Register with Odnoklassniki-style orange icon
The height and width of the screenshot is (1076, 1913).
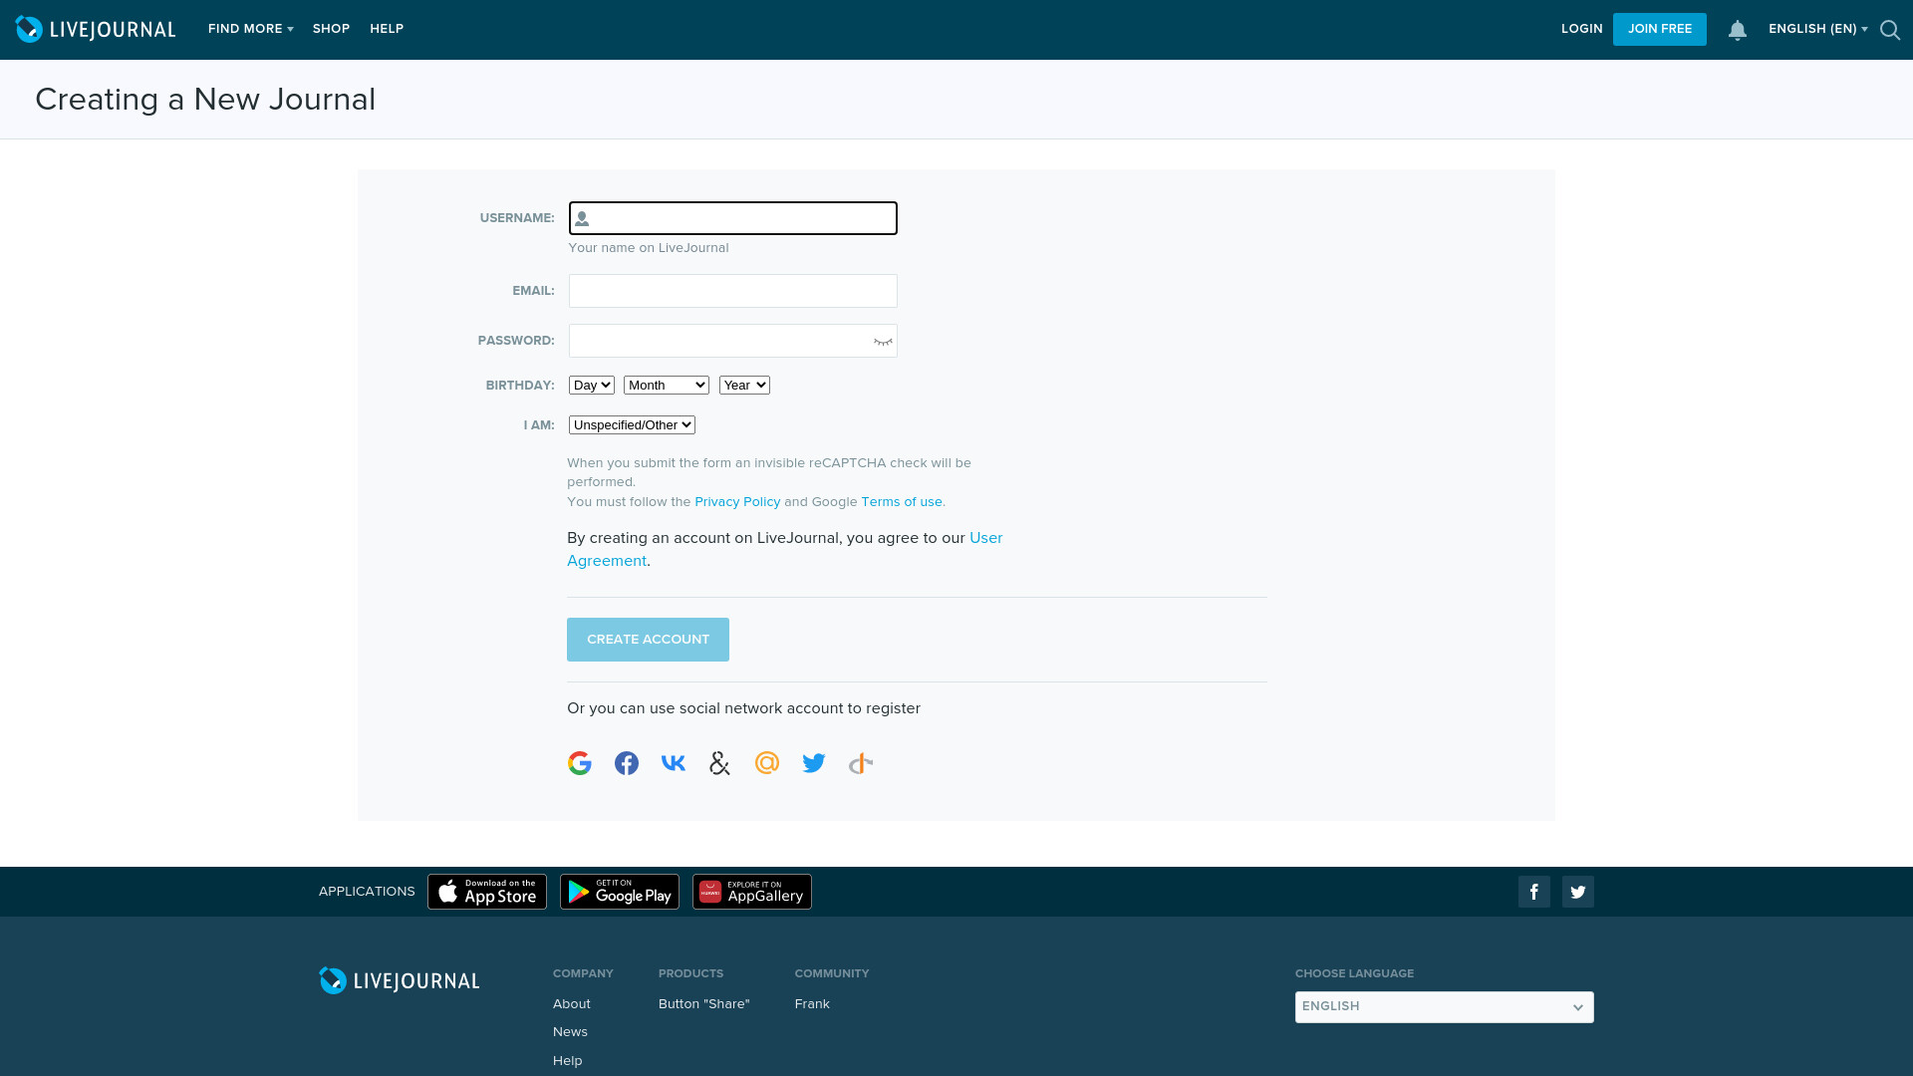click(861, 763)
